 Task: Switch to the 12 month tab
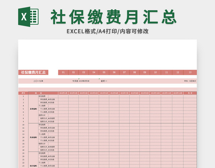pyautogui.click(x=178, y=72)
